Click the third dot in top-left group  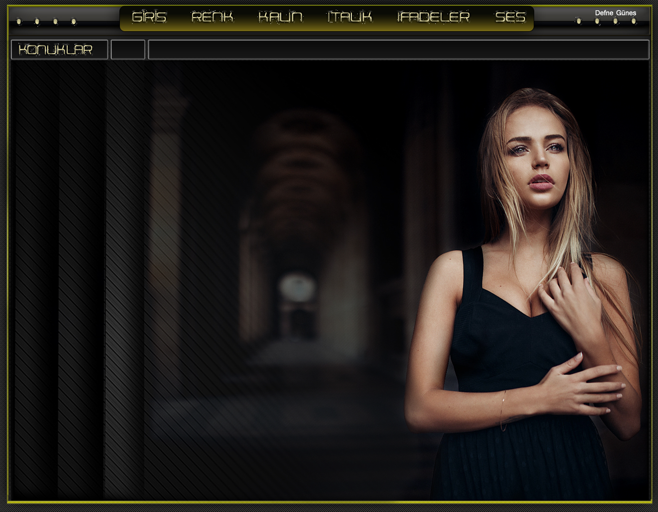[x=56, y=21]
